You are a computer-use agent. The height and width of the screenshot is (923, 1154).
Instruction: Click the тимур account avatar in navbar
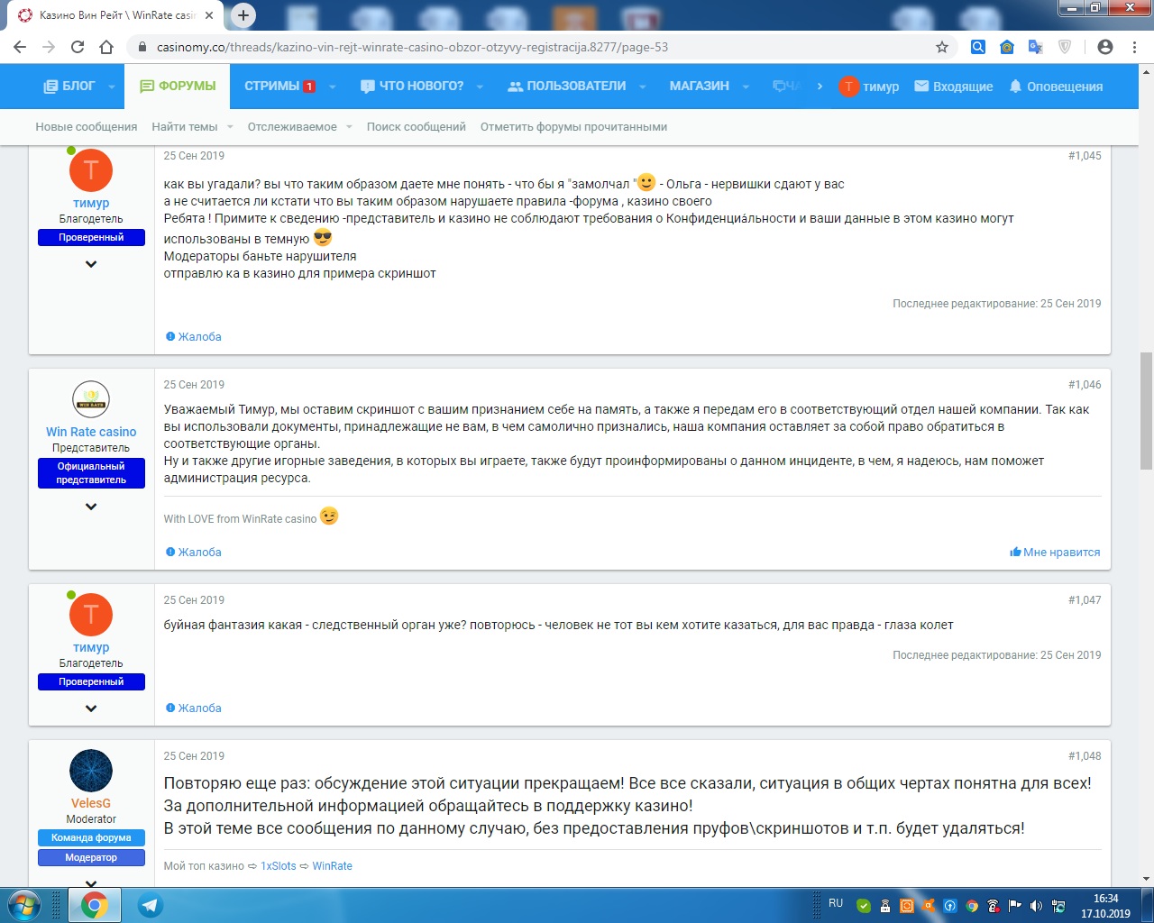[x=848, y=87]
